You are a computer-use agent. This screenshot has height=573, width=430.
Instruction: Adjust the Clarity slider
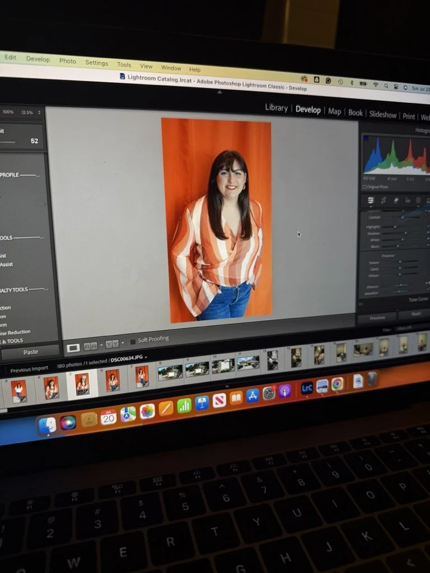pos(400,269)
